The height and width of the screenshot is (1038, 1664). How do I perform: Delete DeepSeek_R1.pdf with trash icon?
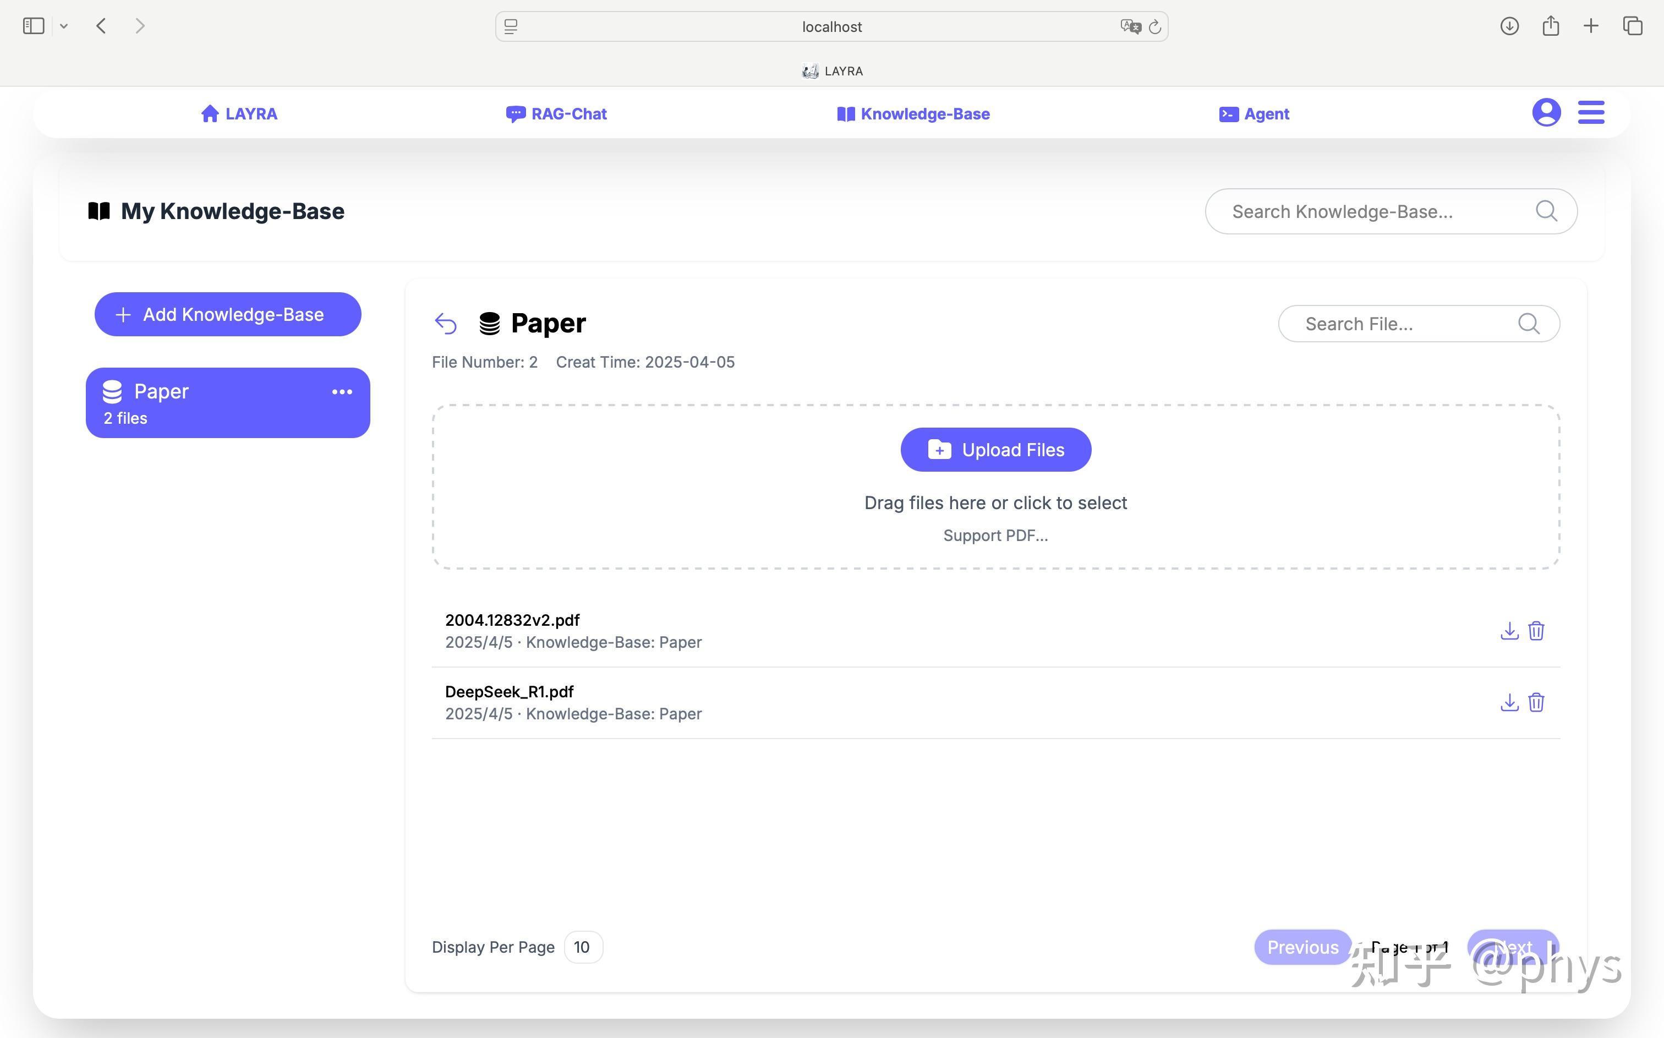click(1536, 702)
